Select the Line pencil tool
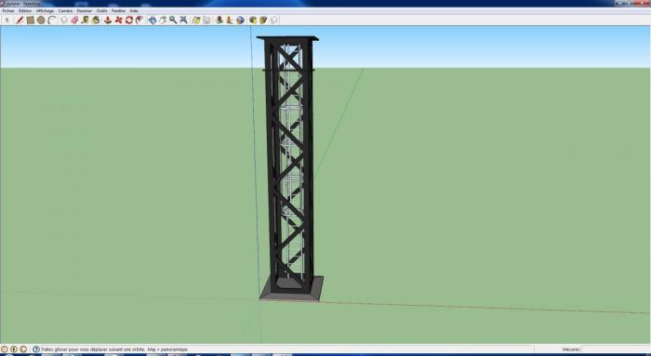The image size is (651, 356). coord(20,20)
